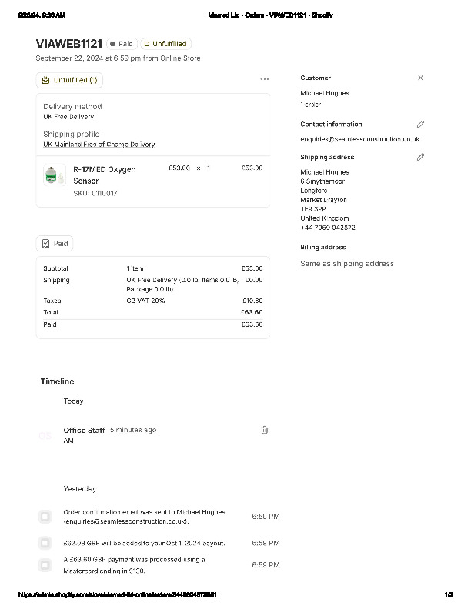View the customer's 1 order link
This screenshot has height=609, width=471.
point(310,105)
